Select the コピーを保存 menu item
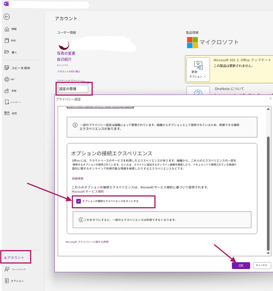The width and height of the screenshot is (273, 291). [21, 68]
